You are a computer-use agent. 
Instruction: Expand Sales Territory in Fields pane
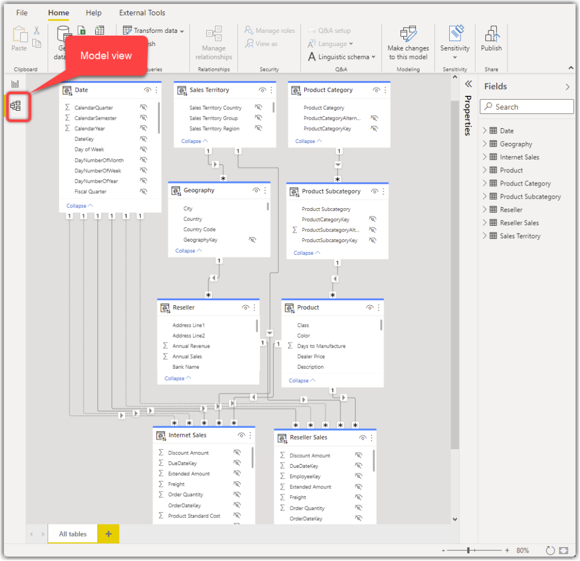pos(485,235)
